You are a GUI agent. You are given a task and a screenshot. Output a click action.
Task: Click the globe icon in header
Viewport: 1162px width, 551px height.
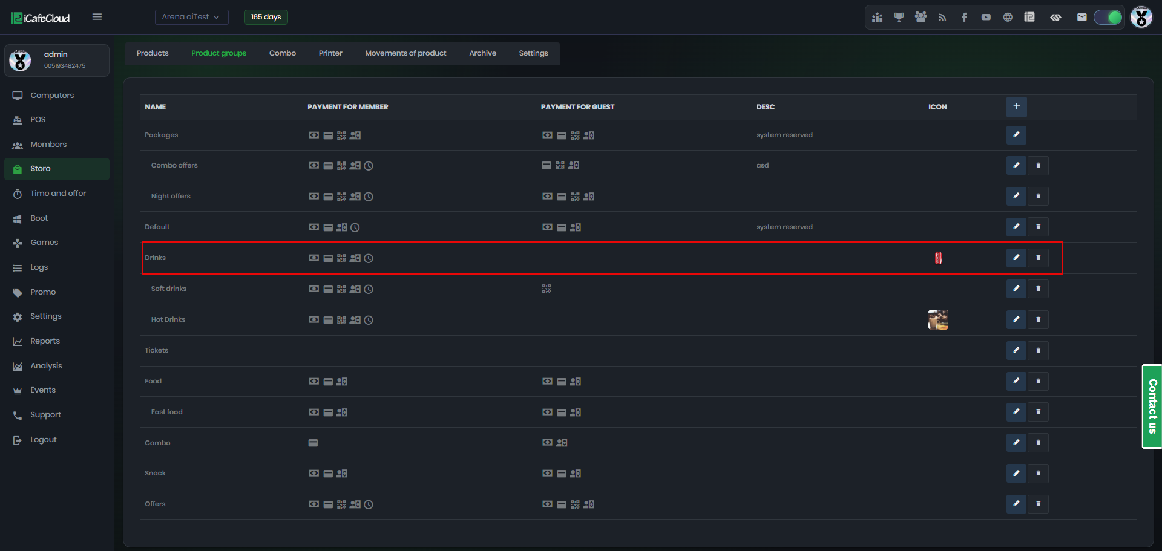(1008, 18)
